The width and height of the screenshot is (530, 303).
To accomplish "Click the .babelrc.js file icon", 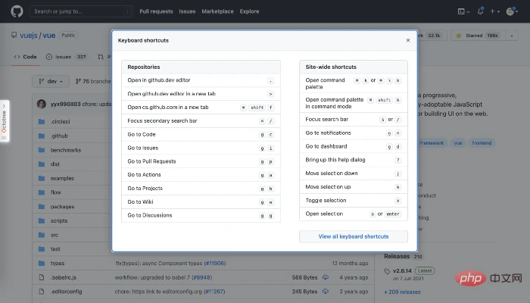I will click(x=41, y=276).
